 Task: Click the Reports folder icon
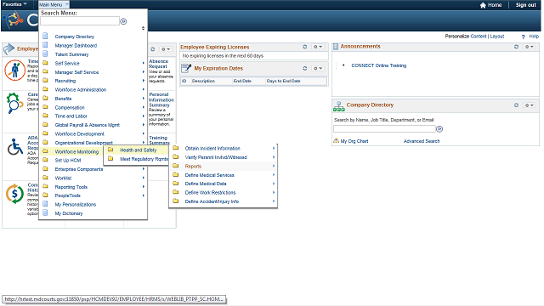click(x=176, y=166)
